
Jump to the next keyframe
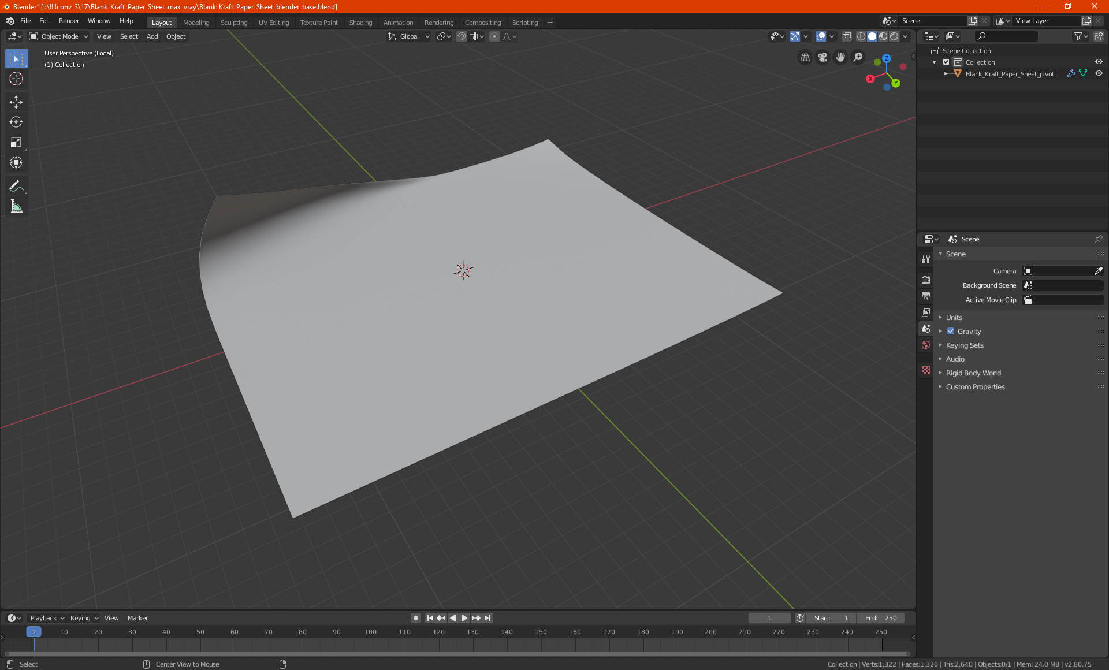tap(476, 618)
